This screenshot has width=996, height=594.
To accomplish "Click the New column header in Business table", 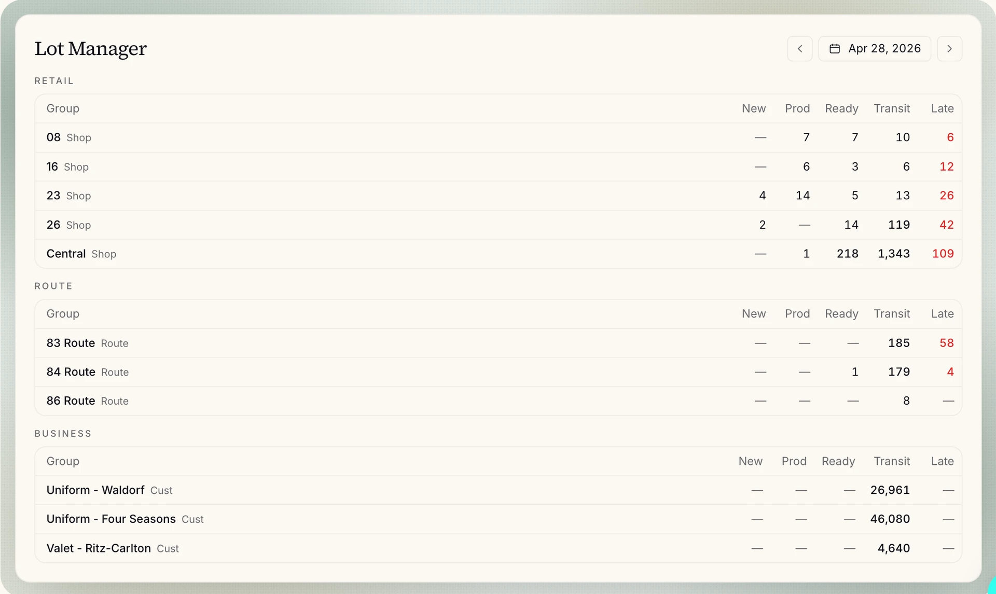I will pyautogui.click(x=750, y=461).
